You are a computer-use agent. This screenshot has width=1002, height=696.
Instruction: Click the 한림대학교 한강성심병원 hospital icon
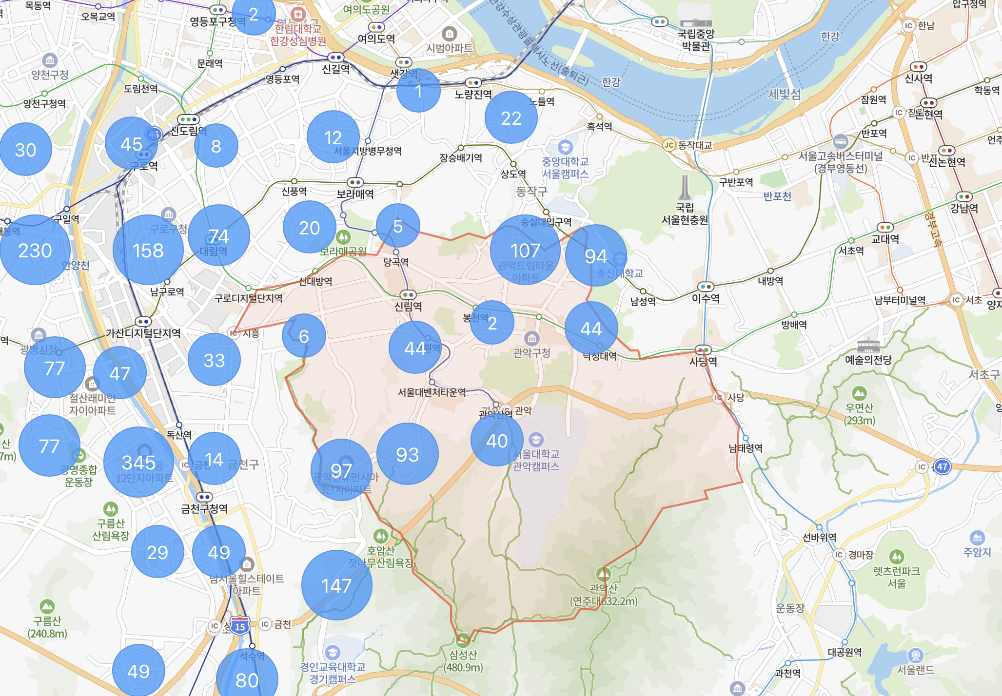[x=298, y=14]
